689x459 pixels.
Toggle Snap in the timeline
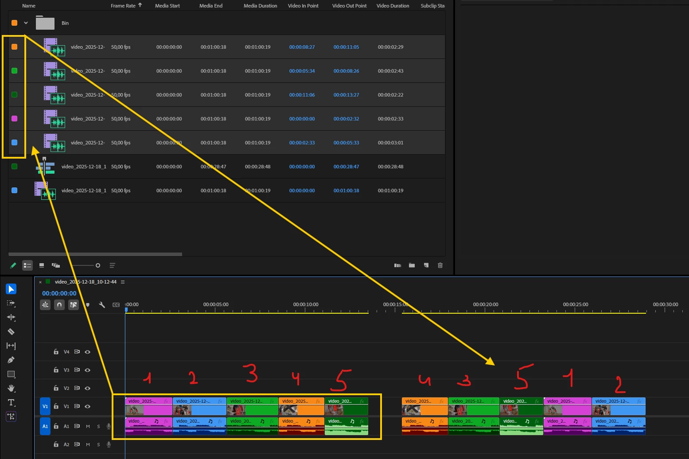click(59, 305)
